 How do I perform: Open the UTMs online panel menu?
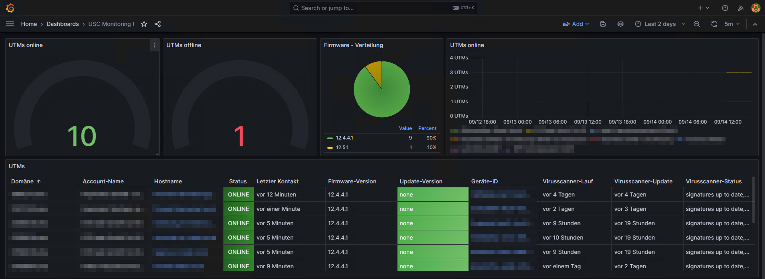pyautogui.click(x=154, y=45)
